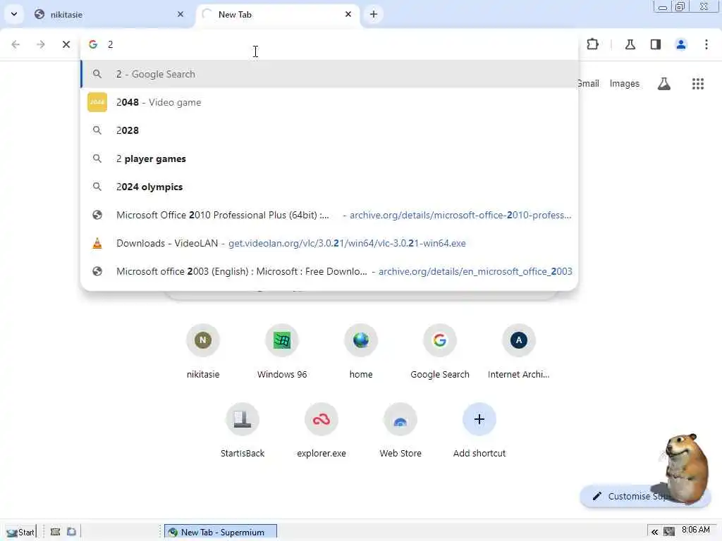The width and height of the screenshot is (722, 541).
Task: Open the StartIsBack shortcut
Action: (x=243, y=430)
